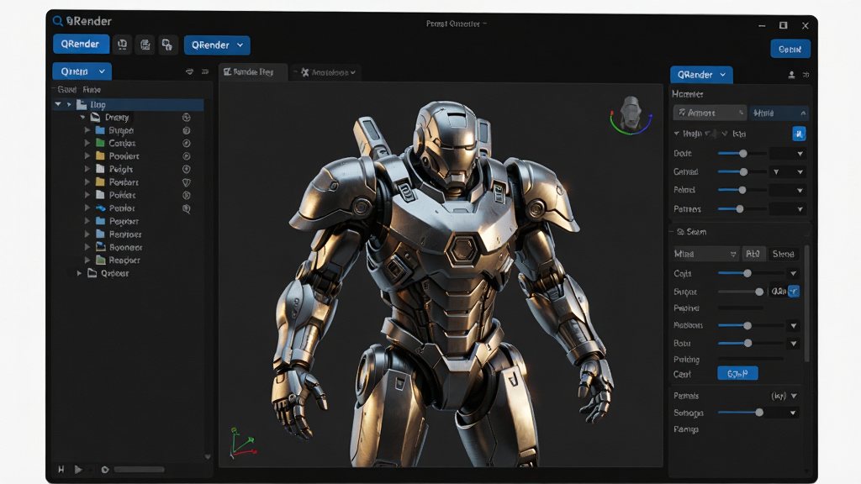Click the Gerrad slider handle
The height and width of the screenshot is (484, 861).
743,171
